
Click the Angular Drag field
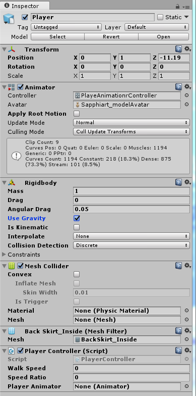(131, 209)
